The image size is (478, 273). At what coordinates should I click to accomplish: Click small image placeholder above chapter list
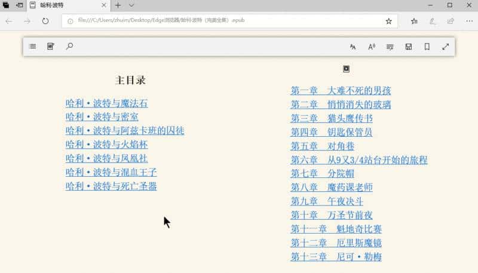(347, 69)
